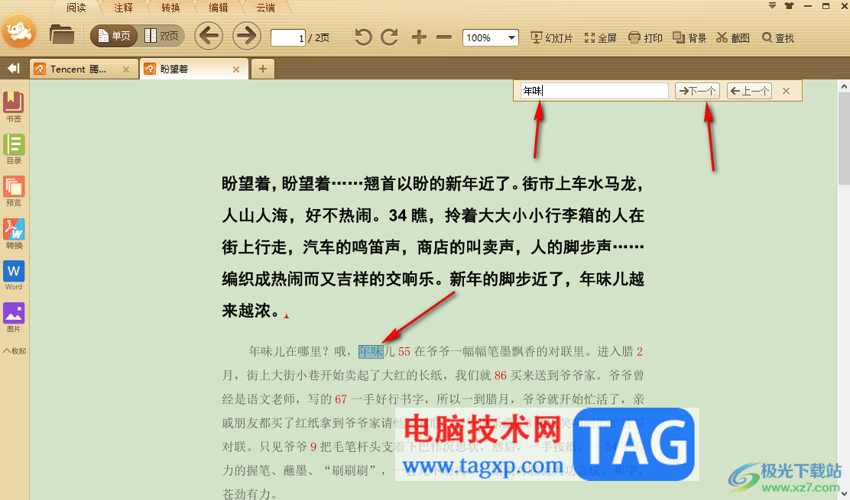Open the image export tool (图片)
850x500 pixels.
[14, 318]
